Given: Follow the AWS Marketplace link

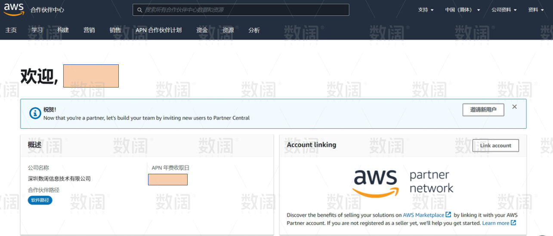Looking at the screenshot, I should [423, 215].
